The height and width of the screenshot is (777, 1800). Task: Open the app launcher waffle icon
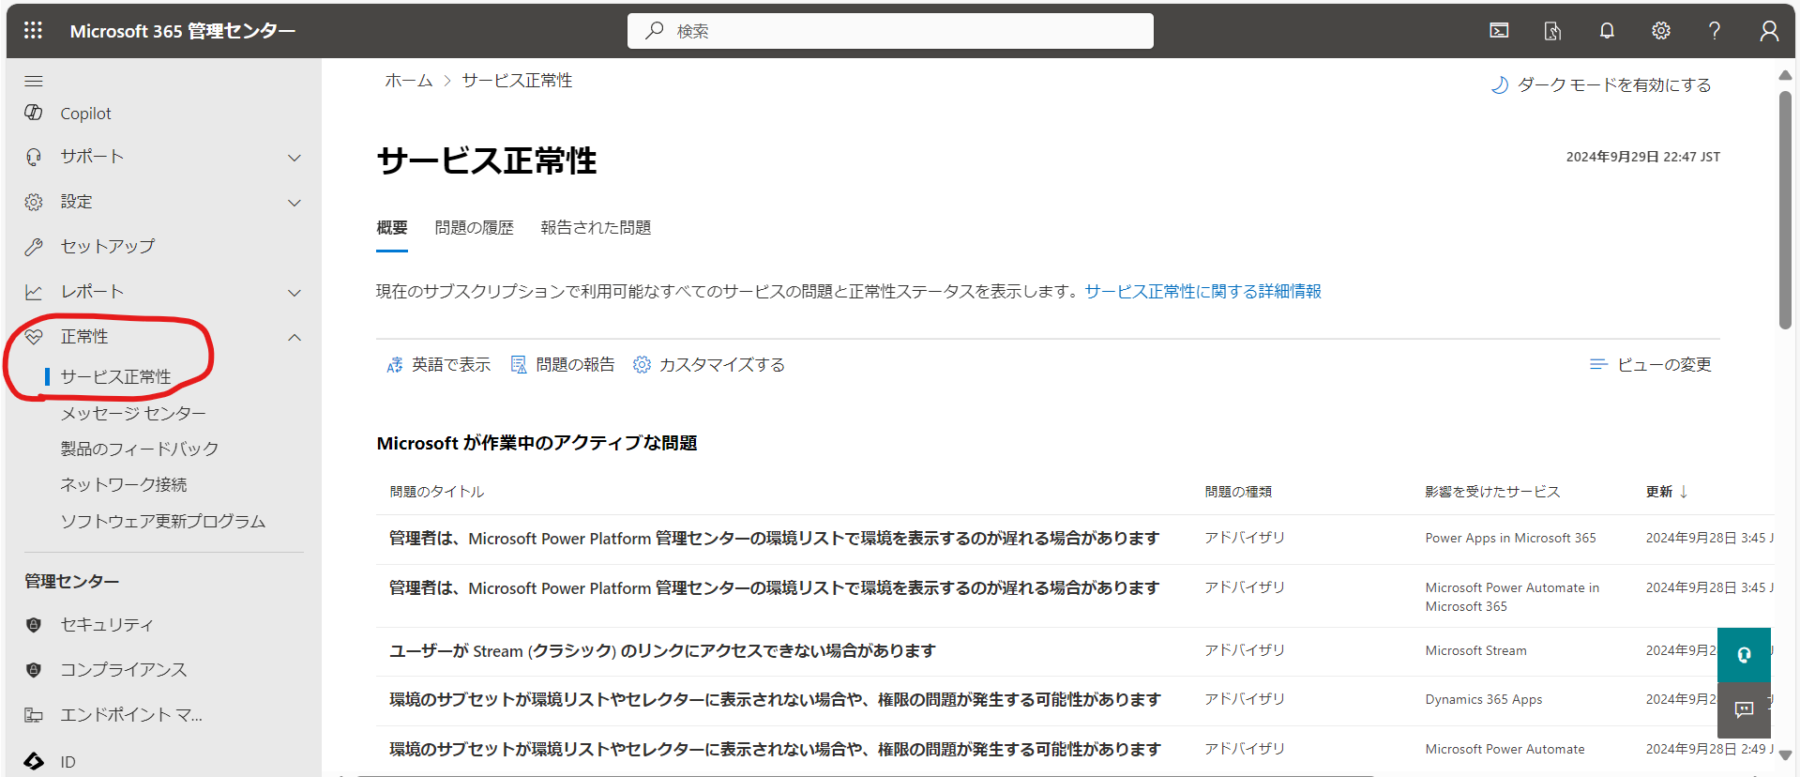coord(33,30)
